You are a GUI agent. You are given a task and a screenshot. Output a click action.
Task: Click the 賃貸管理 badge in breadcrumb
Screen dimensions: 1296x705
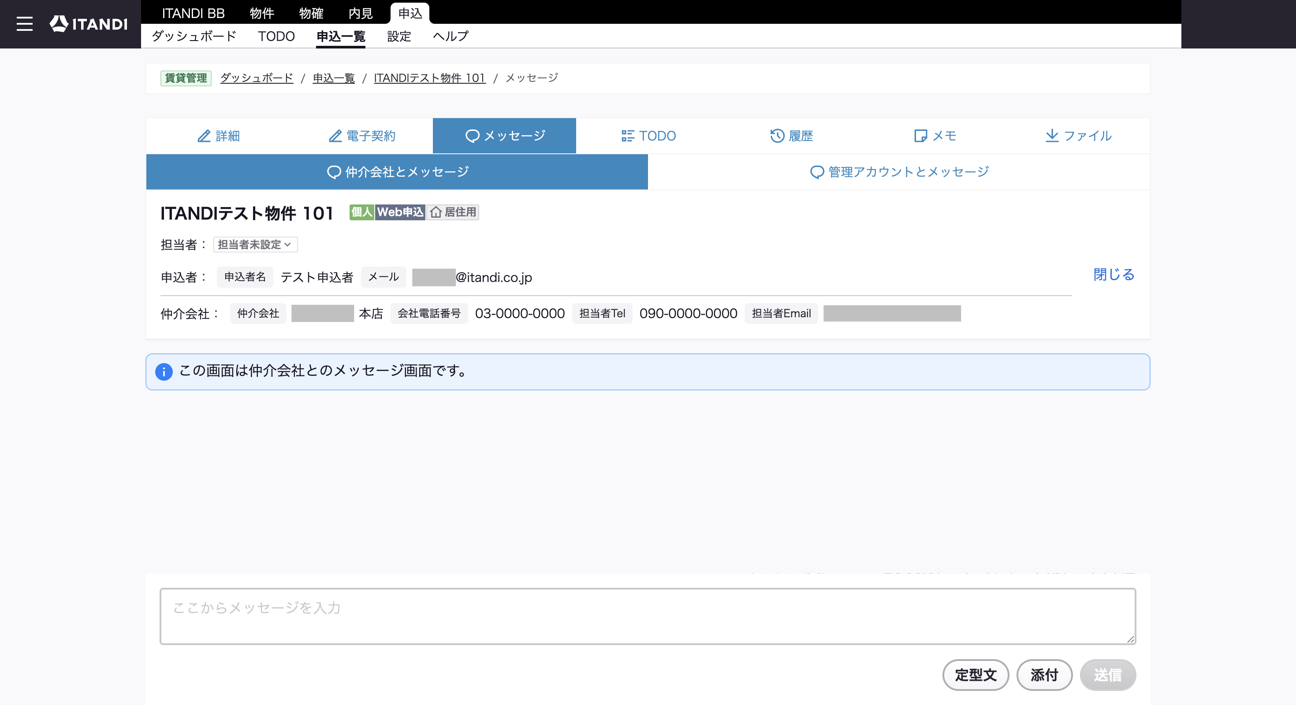(186, 78)
